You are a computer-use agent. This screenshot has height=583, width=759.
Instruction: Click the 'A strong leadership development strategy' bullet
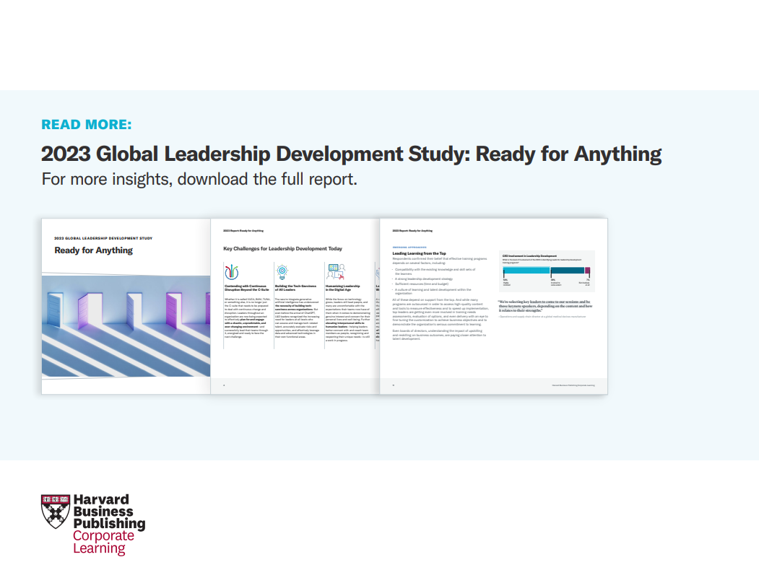423,279
